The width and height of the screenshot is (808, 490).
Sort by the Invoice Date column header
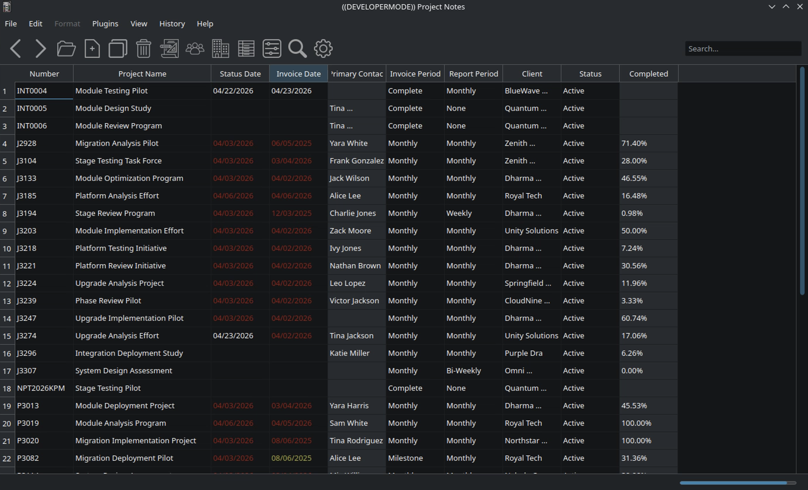point(299,74)
